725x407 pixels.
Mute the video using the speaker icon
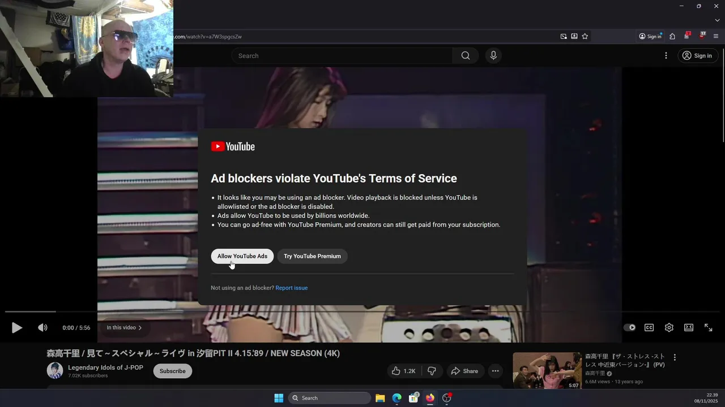click(42, 327)
